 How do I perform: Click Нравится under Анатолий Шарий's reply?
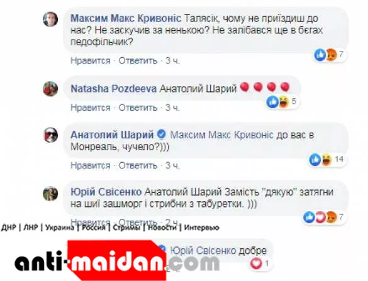tap(91, 165)
